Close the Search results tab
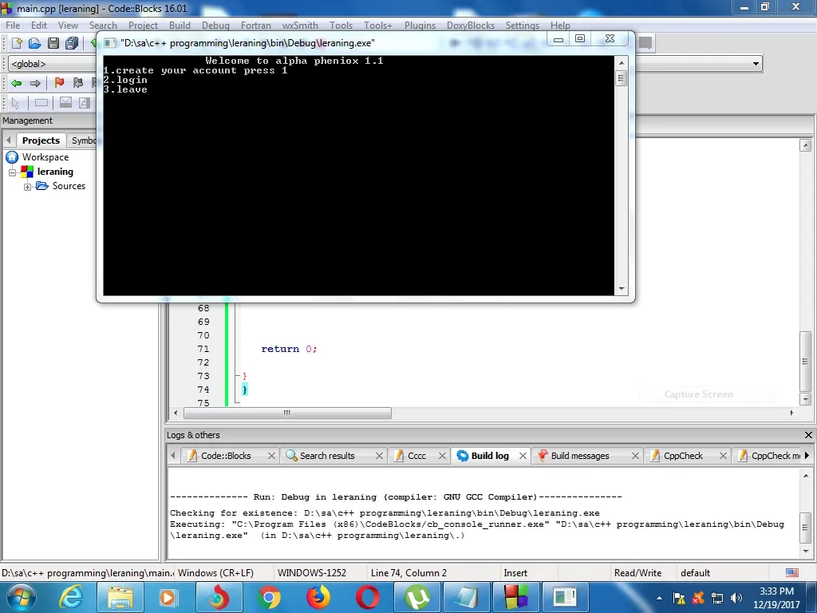The width and height of the screenshot is (817, 613). click(x=379, y=456)
